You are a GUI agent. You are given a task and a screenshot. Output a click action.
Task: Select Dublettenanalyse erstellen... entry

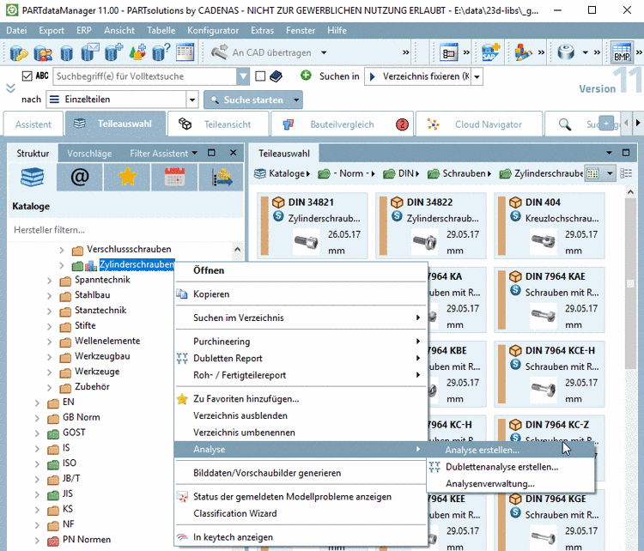[x=510, y=467]
